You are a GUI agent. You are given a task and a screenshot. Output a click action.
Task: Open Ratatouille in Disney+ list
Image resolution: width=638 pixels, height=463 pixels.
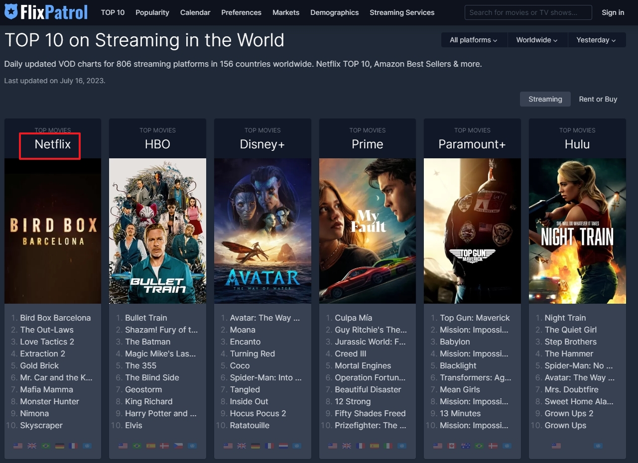250,425
